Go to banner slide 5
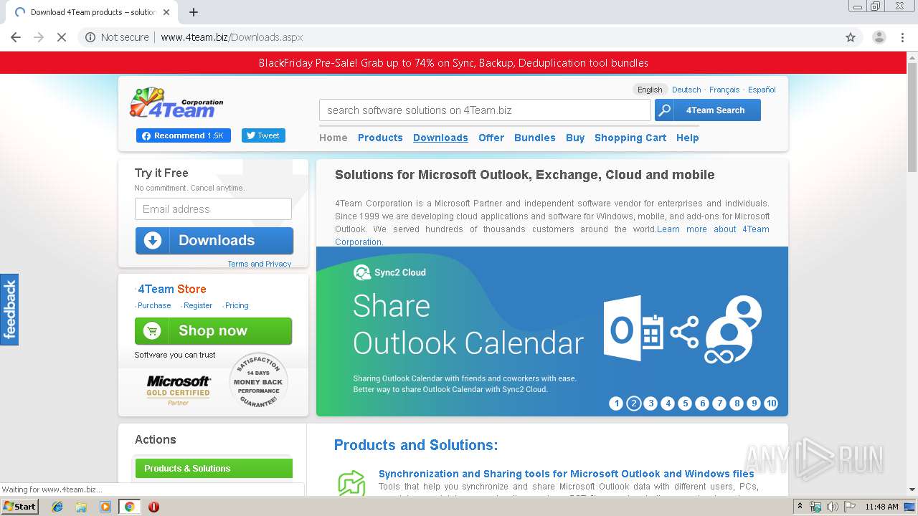The height and width of the screenshot is (516, 918). (x=685, y=403)
